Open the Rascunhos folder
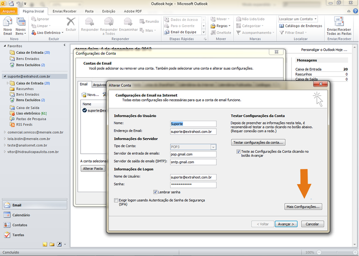 click(x=22, y=89)
